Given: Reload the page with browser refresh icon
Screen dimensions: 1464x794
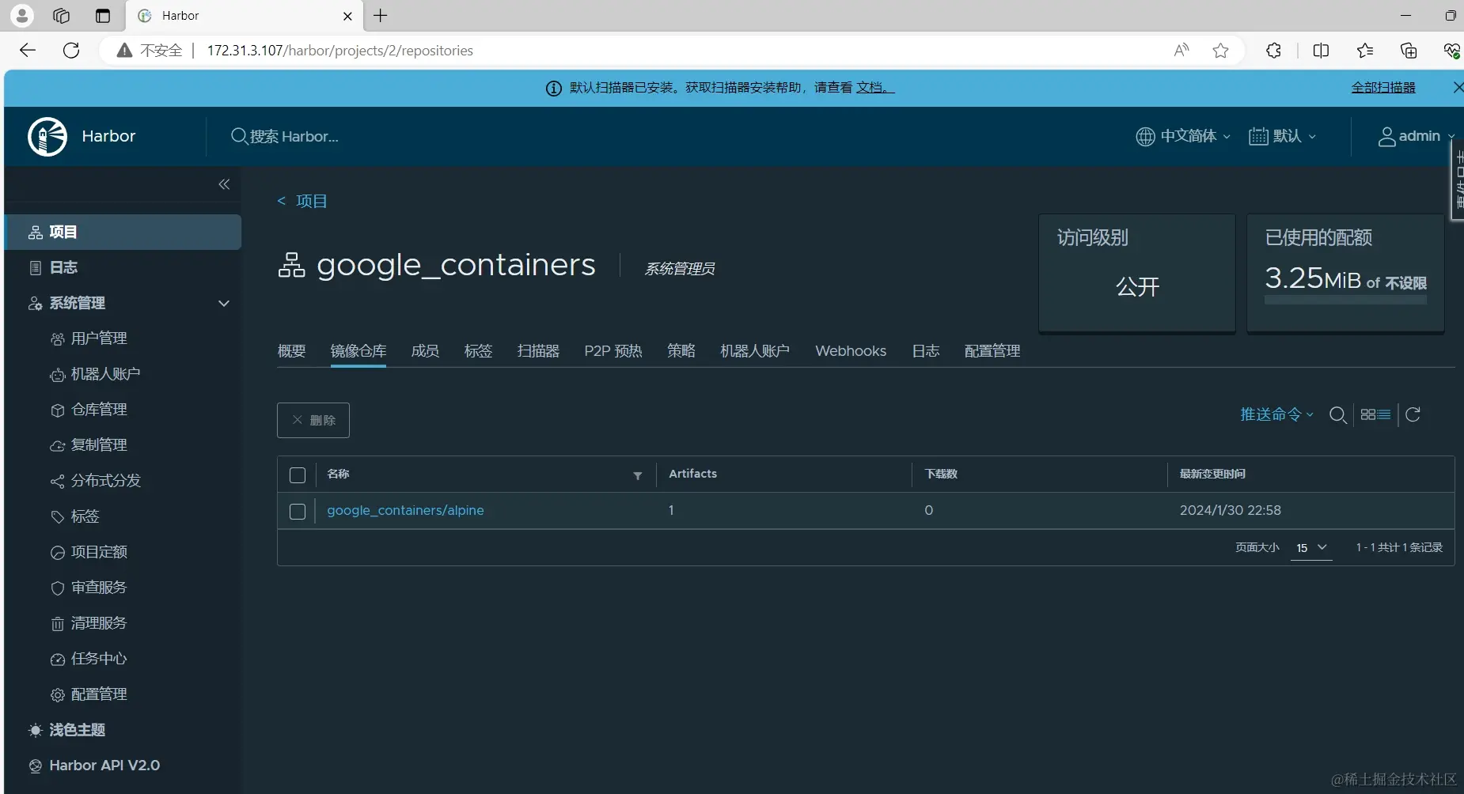Looking at the screenshot, I should 71,51.
